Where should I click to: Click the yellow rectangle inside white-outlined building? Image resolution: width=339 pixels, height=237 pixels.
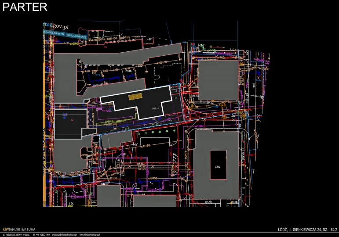[135, 96]
